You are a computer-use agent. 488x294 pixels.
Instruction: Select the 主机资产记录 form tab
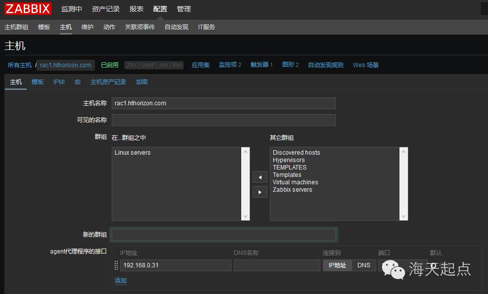click(x=108, y=82)
